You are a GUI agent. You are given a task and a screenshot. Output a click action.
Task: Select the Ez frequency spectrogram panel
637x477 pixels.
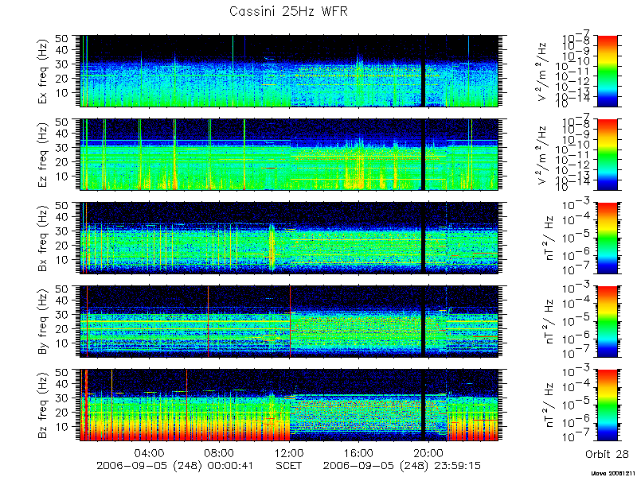289,154
